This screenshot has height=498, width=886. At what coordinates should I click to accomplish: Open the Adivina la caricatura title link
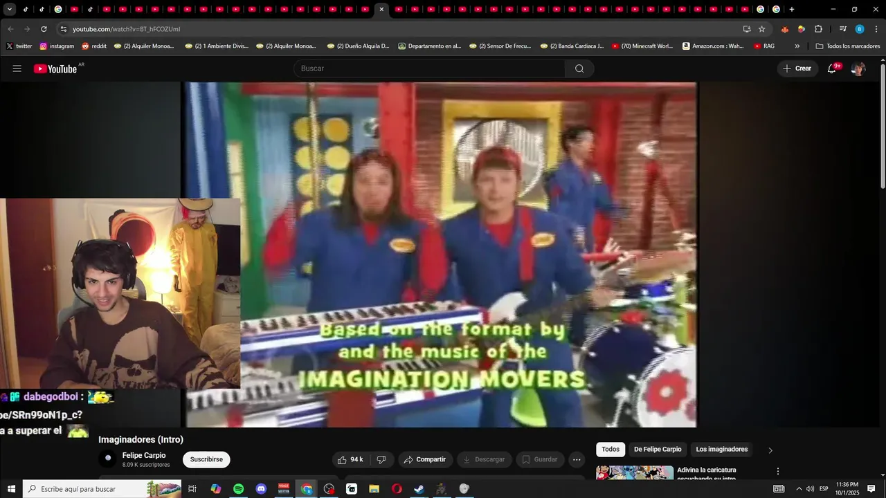pyautogui.click(x=707, y=474)
